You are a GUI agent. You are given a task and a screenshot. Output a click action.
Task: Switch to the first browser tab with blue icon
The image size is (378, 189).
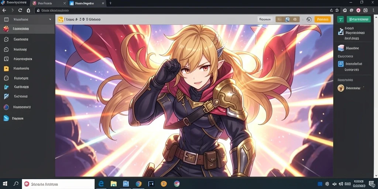coord(14,3)
